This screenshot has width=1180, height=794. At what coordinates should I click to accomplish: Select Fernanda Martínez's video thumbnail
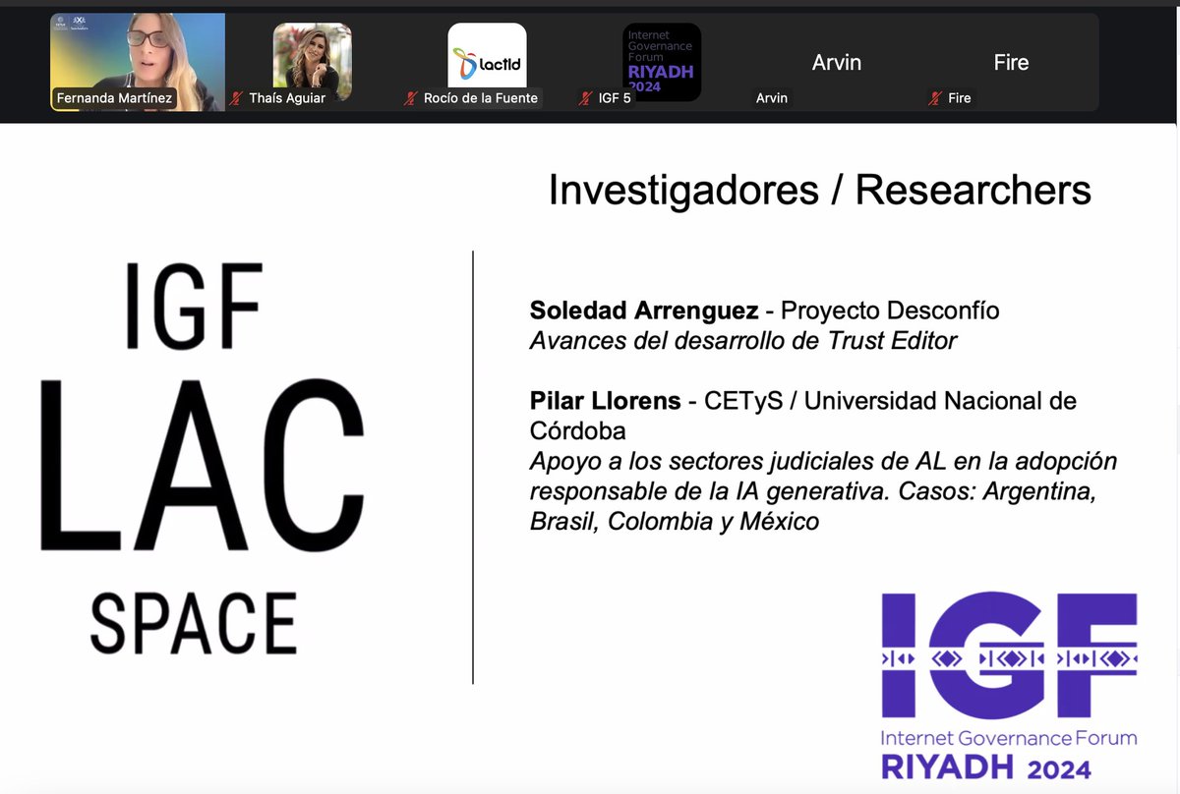[138, 61]
